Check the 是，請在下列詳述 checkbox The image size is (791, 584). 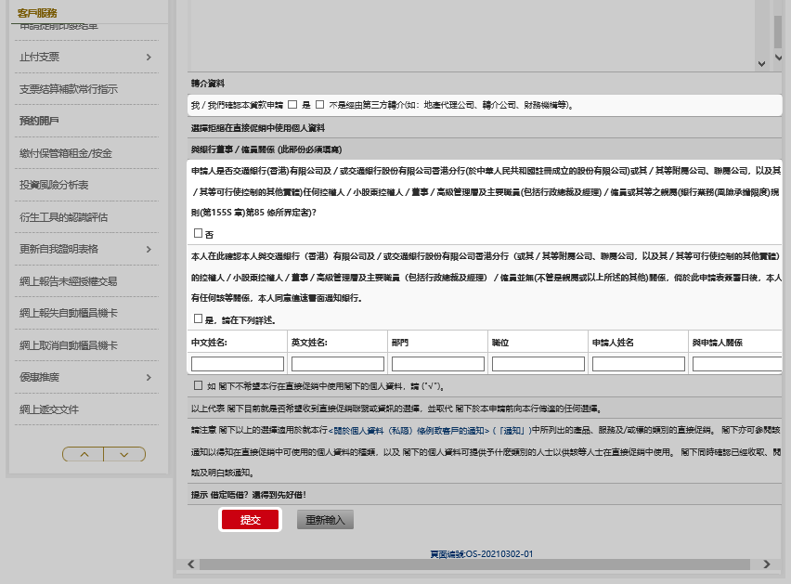click(198, 318)
